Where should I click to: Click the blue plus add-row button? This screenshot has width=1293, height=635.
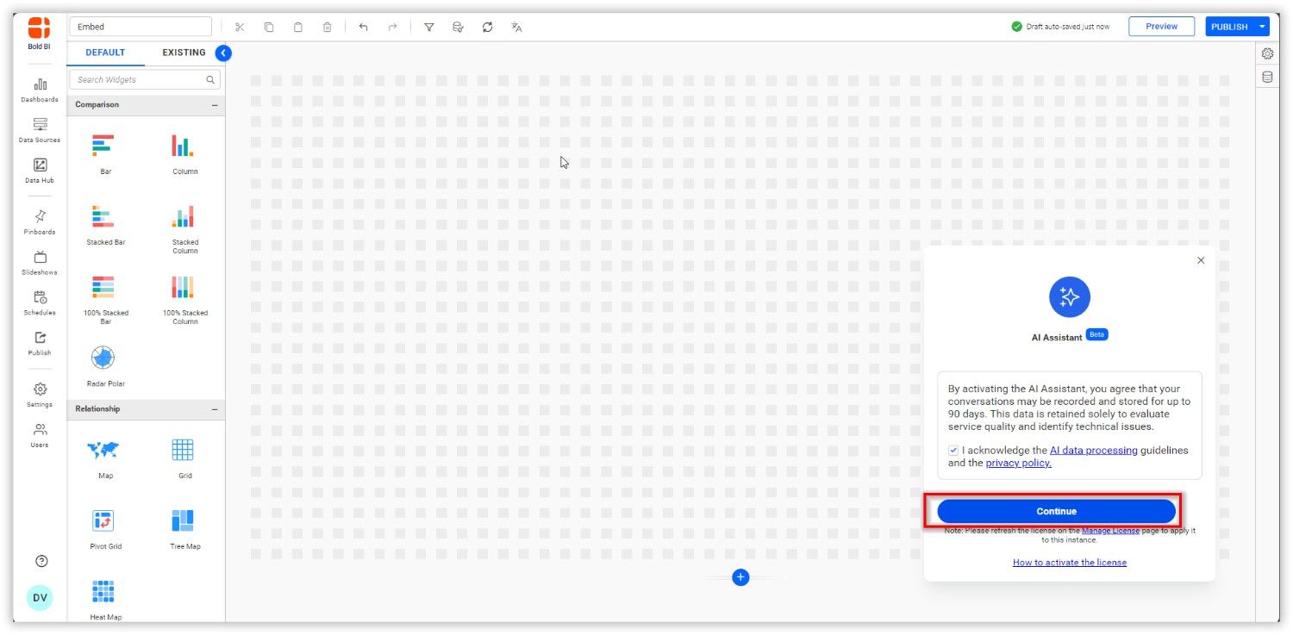coord(740,577)
